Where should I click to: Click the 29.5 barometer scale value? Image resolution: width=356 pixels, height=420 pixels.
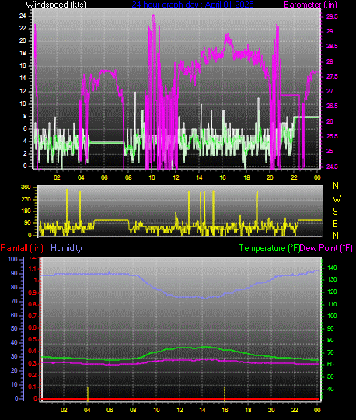tap(332, 16)
